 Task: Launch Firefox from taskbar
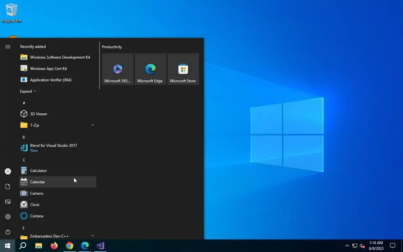point(54,246)
